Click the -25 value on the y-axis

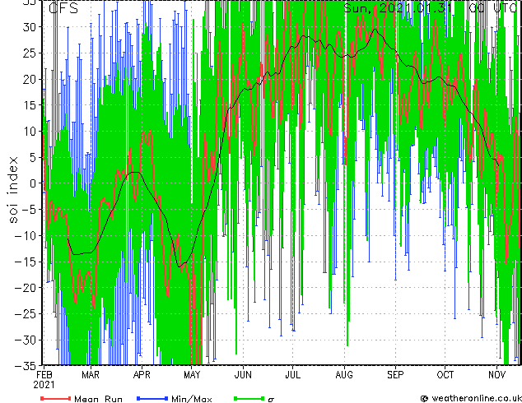[26, 314]
